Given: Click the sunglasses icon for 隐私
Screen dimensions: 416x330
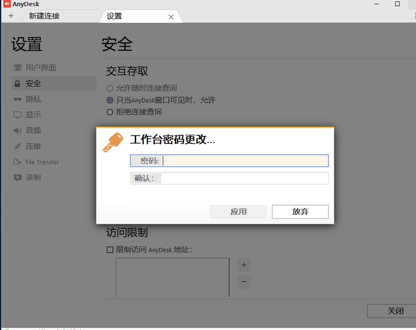Looking at the screenshot, I should (18, 99).
